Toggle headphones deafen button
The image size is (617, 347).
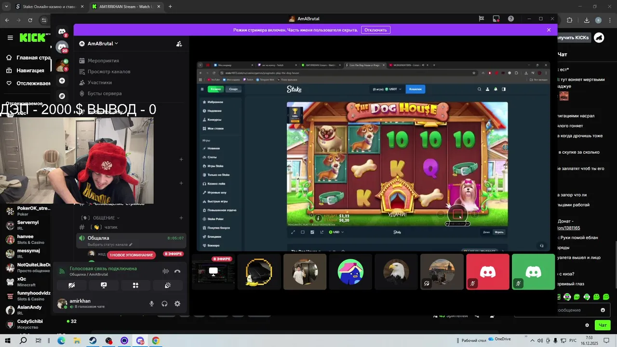point(164,304)
